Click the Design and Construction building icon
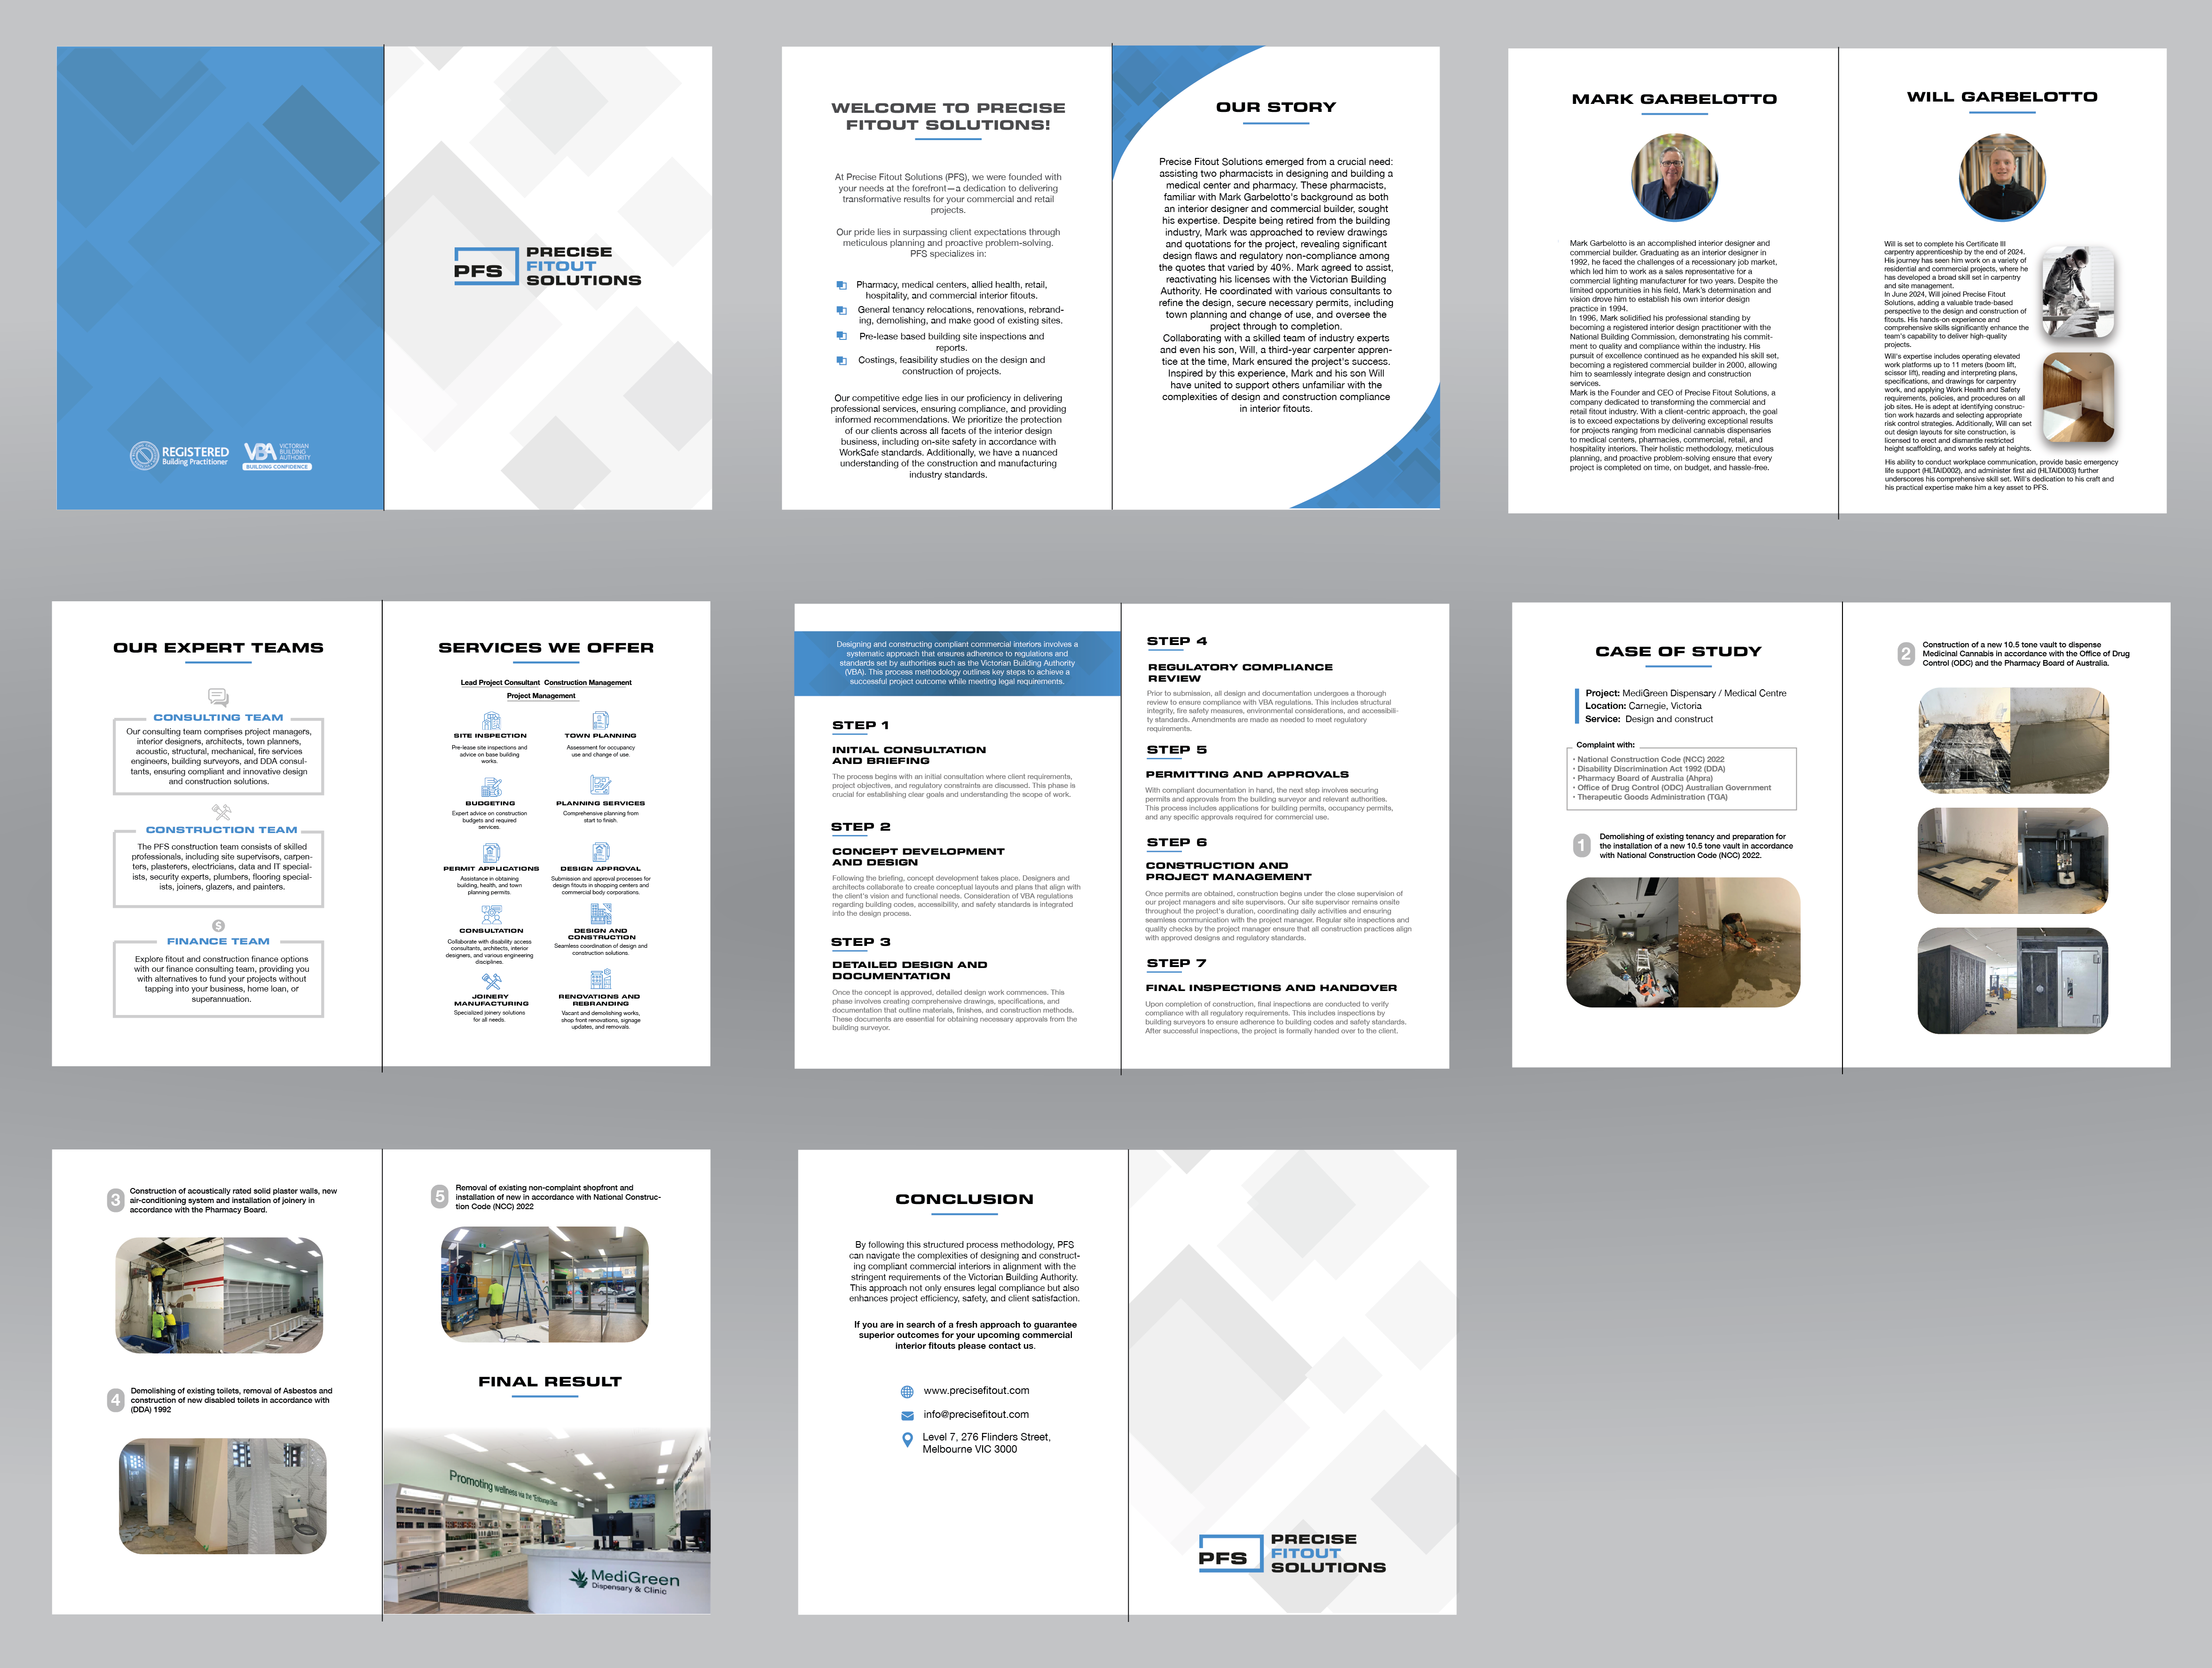Screen dimensions: 2212x1668 tap(600, 913)
